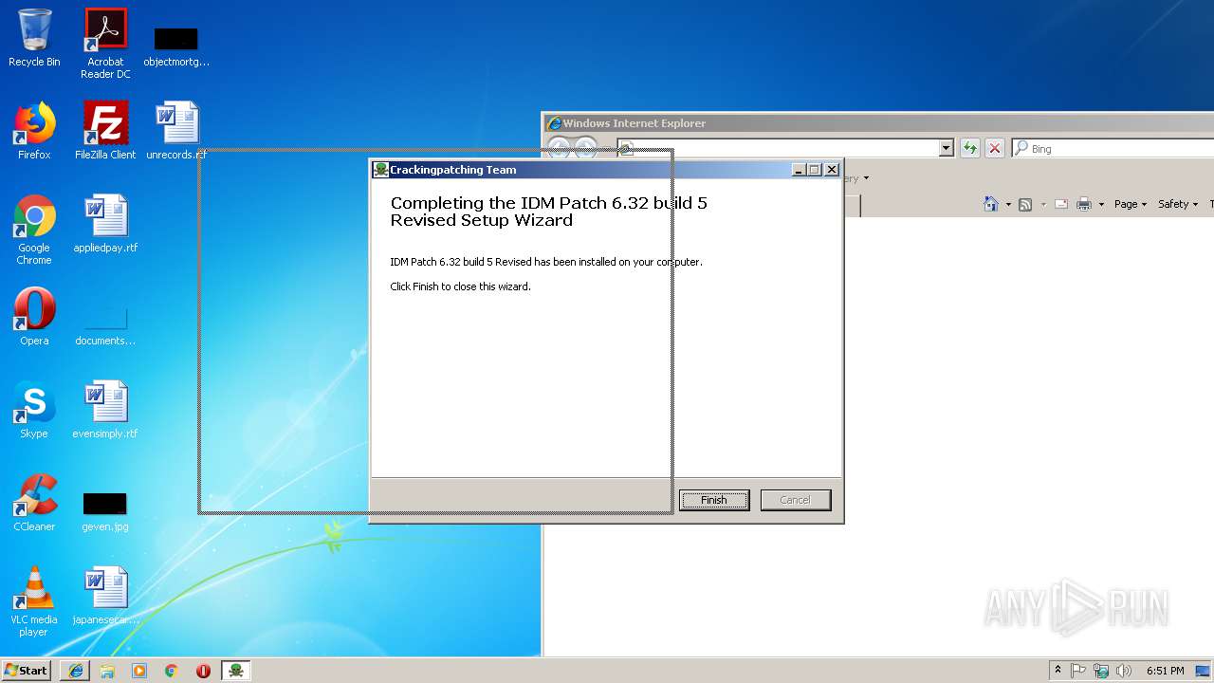Click the Internet Explorer Print icon

coord(1084,204)
